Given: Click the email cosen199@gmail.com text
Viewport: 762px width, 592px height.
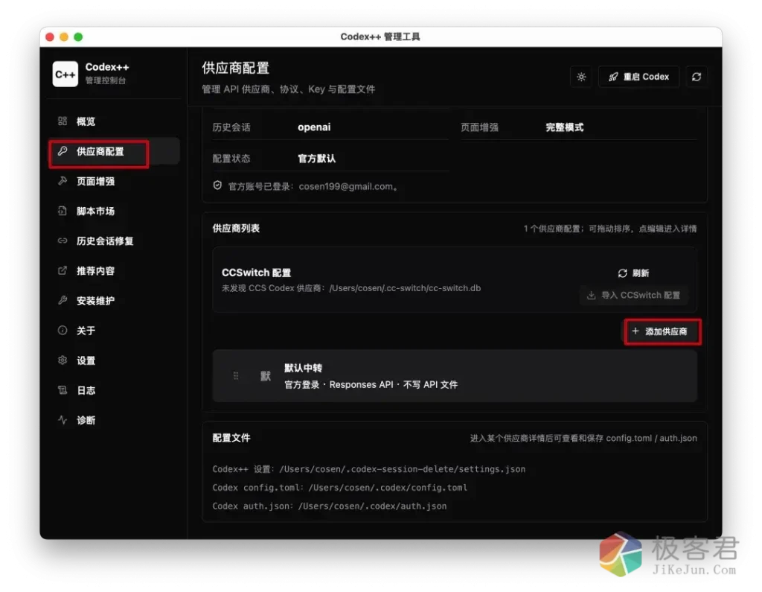Looking at the screenshot, I should [x=345, y=186].
